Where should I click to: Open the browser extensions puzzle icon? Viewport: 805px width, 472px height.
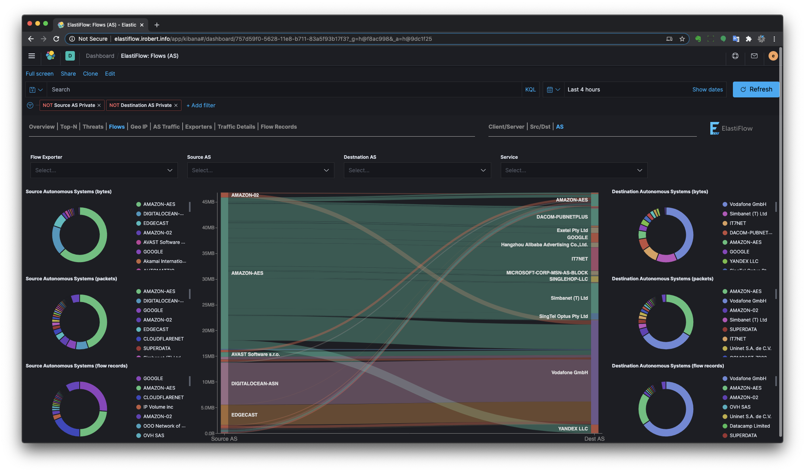click(x=749, y=39)
